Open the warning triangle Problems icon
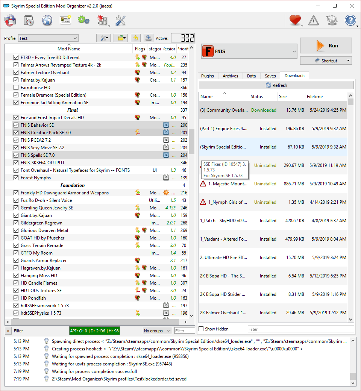 tap(314, 20)
